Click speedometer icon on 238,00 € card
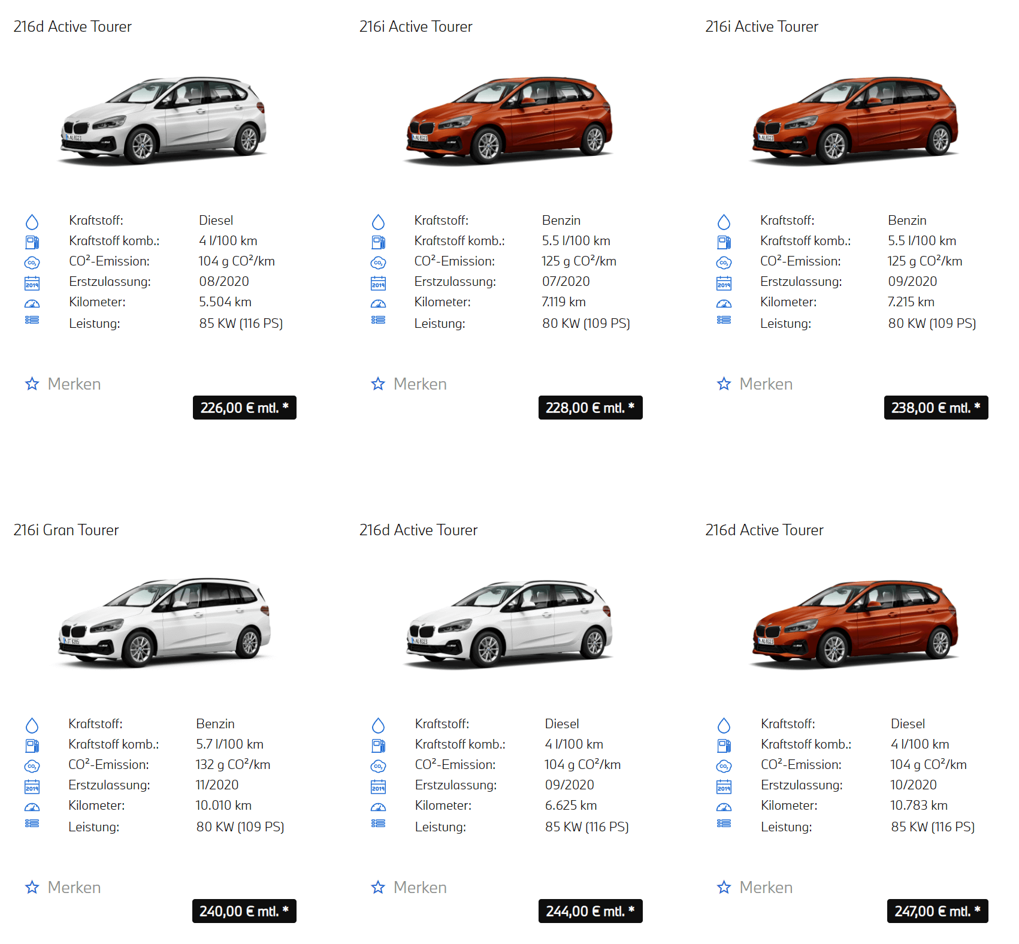 tap(724, 303)
